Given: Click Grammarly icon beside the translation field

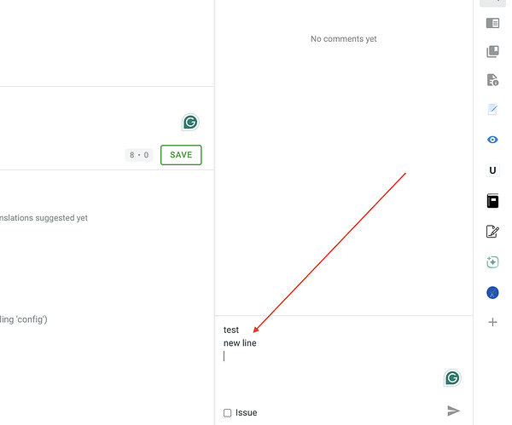Looking at the screenshot, I should 190,123.
